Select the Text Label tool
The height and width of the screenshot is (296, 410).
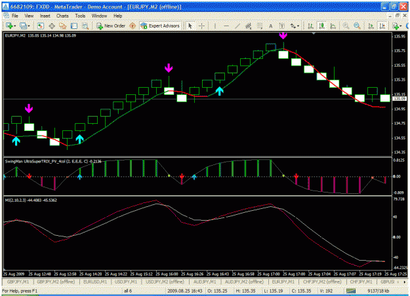282,26
